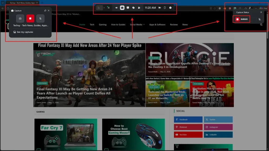Open the Bungie layoffs article
The height and width of the screenshot is (151, 269).
[190, 65]
